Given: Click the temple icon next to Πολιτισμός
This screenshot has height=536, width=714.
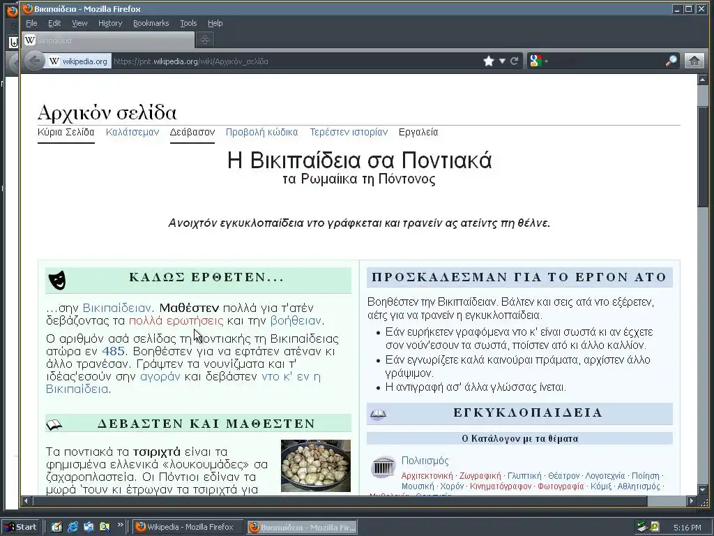Looking at the screenshot, I should (x=383, y=467).
